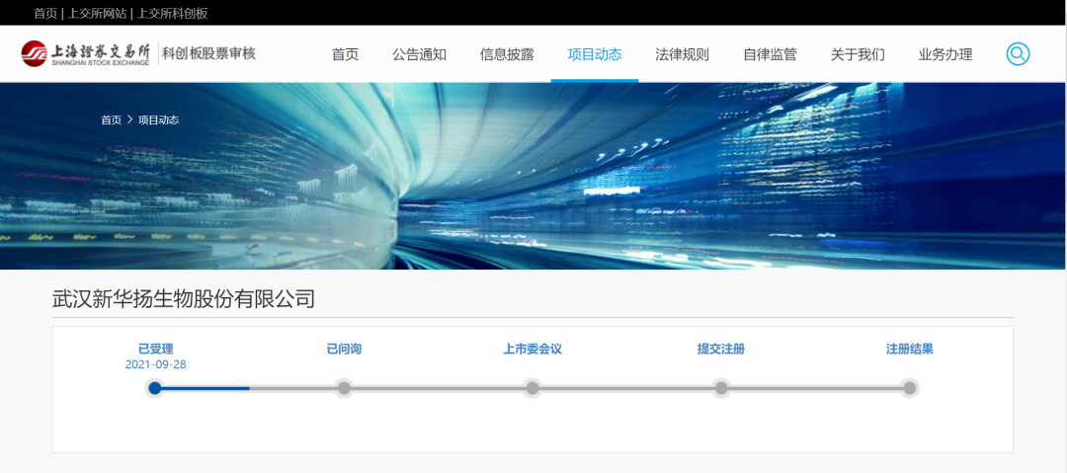Image resolution: width=1067 pixels, height=473 pixels.
Task: Open the 上交所网站 link
Action: point(98,13)
